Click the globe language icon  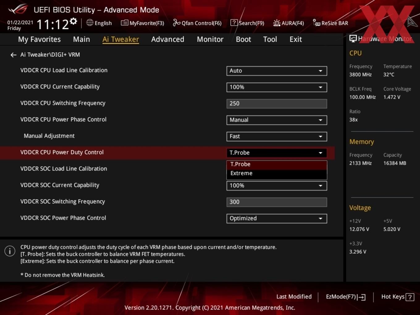(x=90, y=23)
